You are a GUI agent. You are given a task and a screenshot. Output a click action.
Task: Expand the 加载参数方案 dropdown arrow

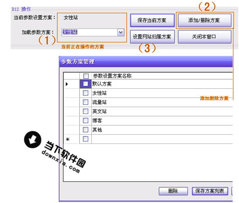121,32
